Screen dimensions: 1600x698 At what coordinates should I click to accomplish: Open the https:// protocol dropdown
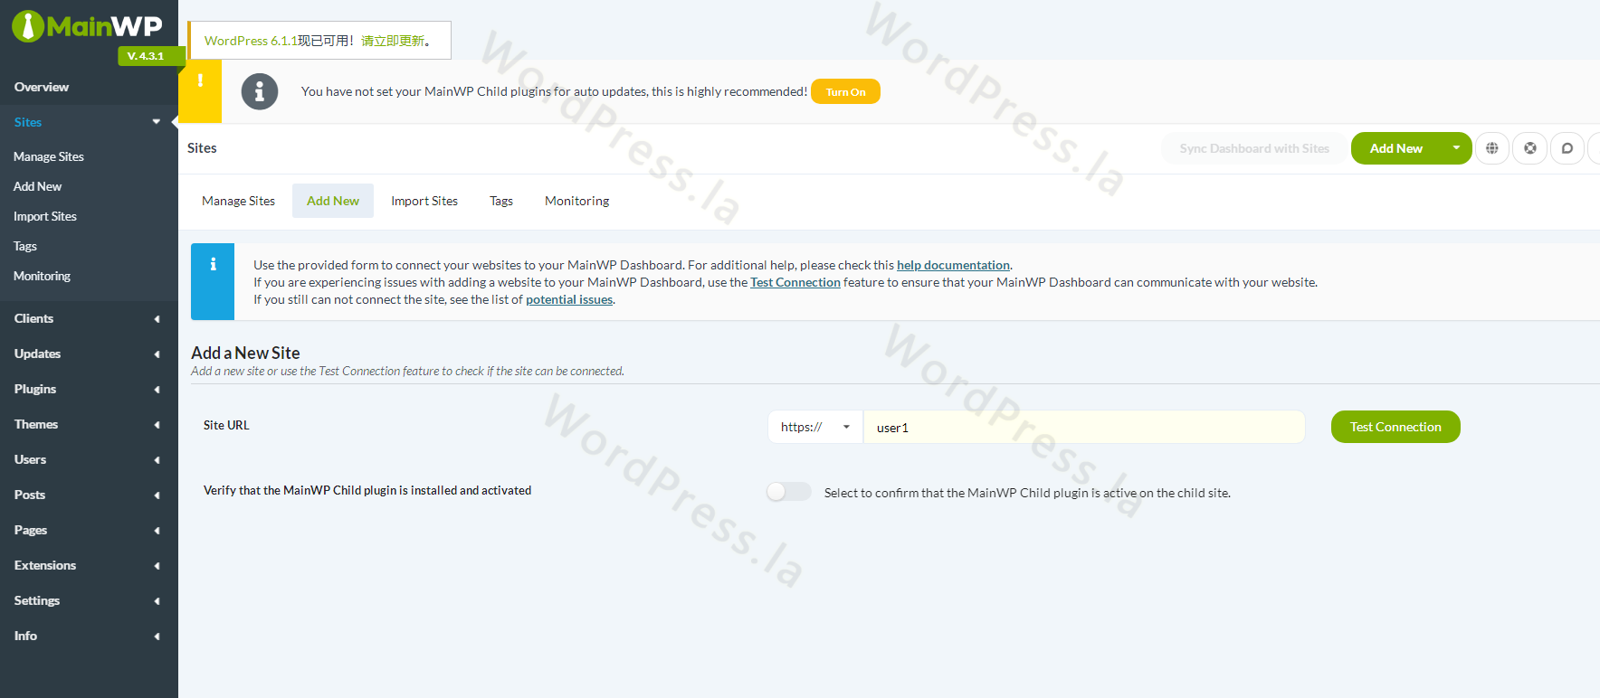coord(814,427)
